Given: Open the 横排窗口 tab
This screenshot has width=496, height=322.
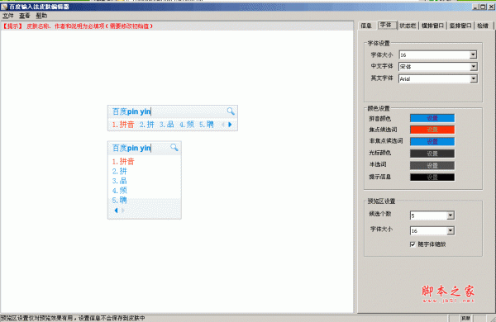Looking at the screenshot, I should (x=432, y=26).
